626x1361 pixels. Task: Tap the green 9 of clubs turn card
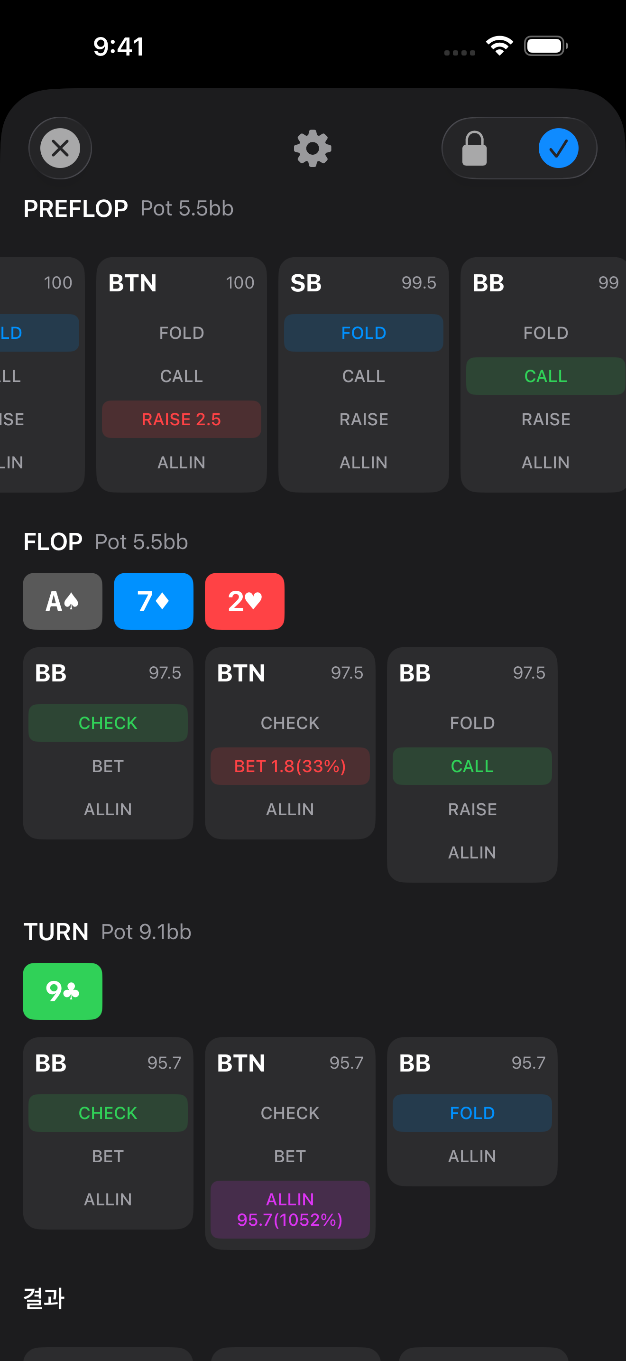click(x=62, y=991)
